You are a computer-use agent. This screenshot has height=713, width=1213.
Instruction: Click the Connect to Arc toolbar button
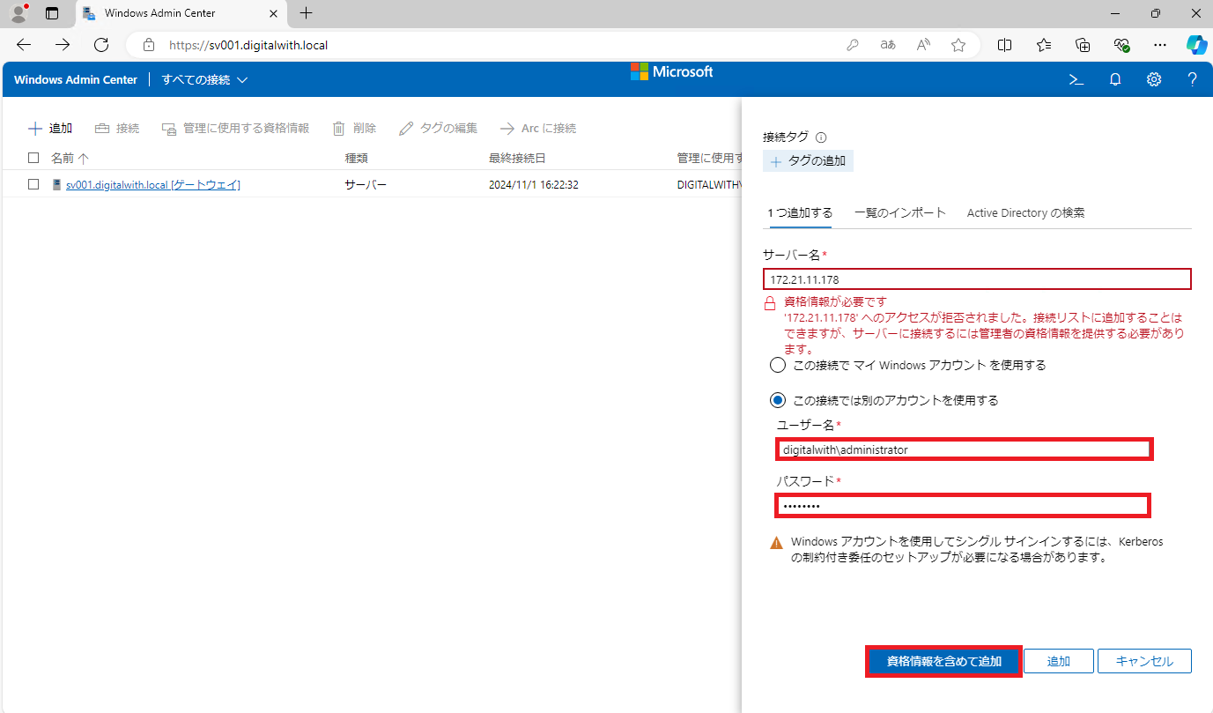coord(537,129)
